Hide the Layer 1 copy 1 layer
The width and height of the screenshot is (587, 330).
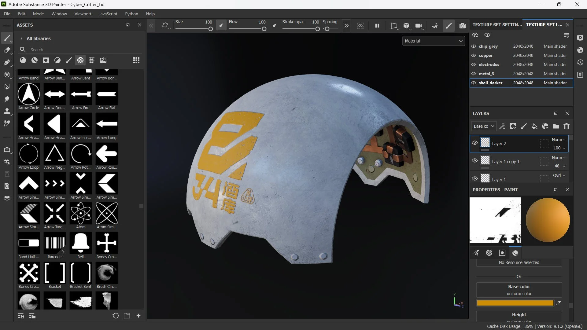(x=474, y=161)
